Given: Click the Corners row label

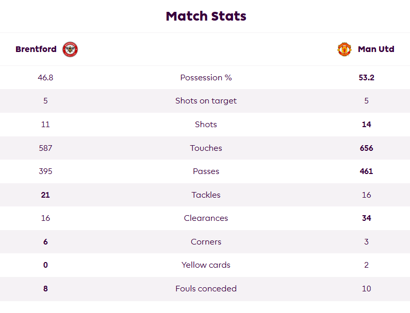Looking at the screenshot, I should [x=206, y=242].
